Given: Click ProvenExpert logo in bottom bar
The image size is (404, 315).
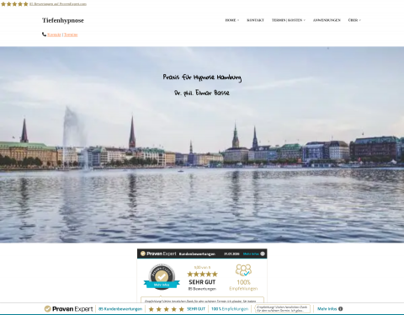Looking at the screenshot, I should [x=68, y=309].
